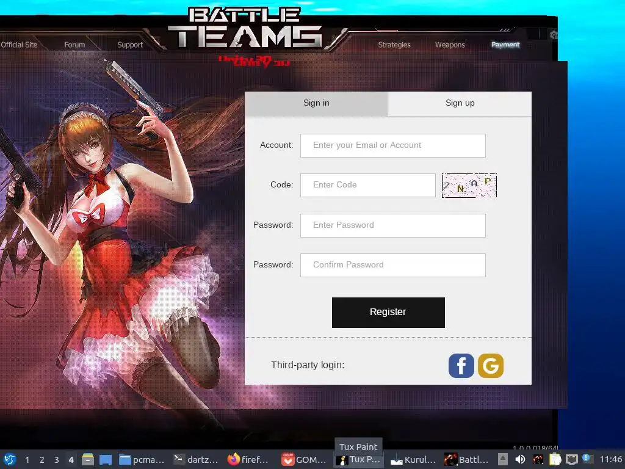Screen dimensions: 625x469
Task: Open the Support page link
Action: point(130,45)
